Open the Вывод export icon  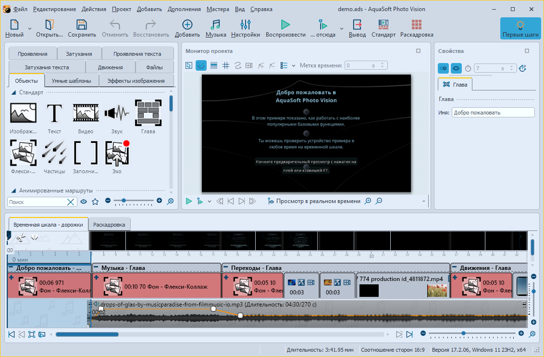pos(357,28)
